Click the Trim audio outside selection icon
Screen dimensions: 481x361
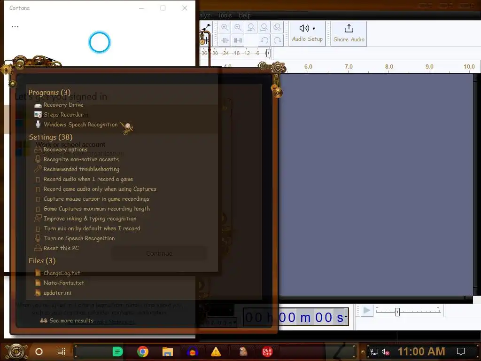coord(225,40)
